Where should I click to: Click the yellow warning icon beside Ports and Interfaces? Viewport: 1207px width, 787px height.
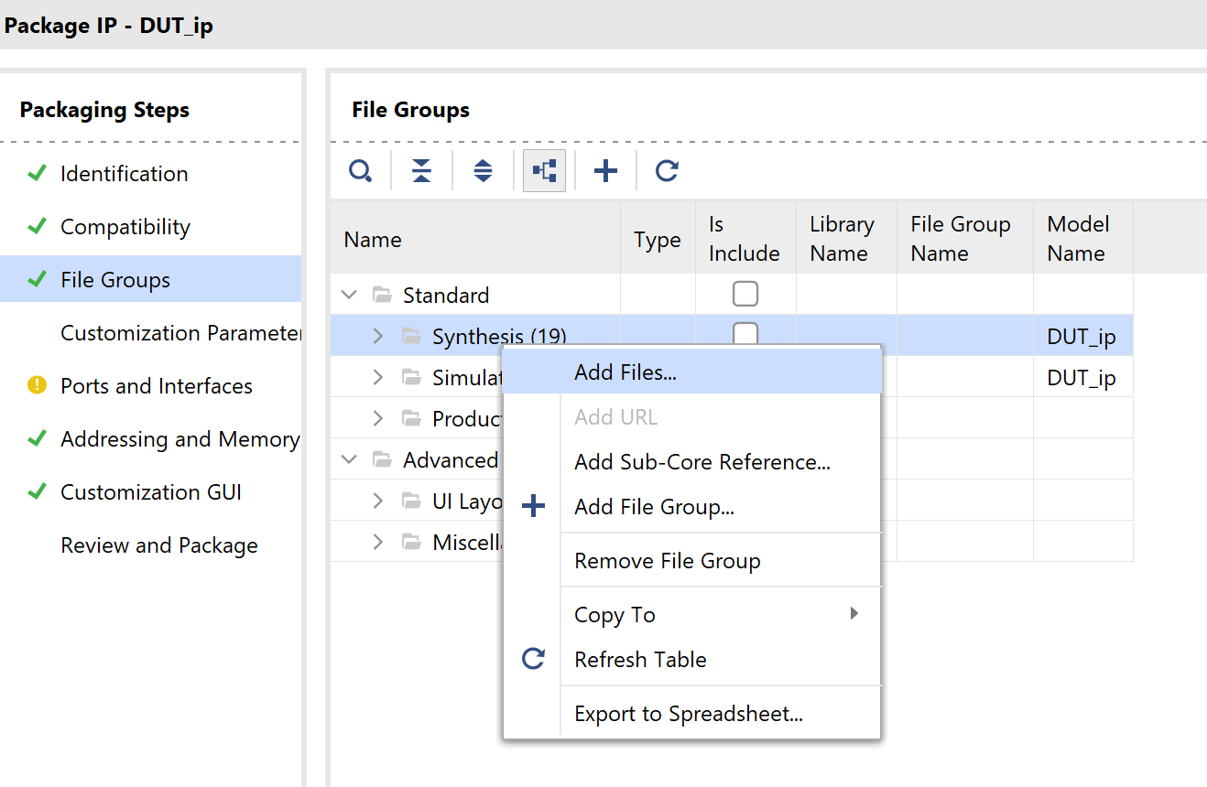click(37, 386)
